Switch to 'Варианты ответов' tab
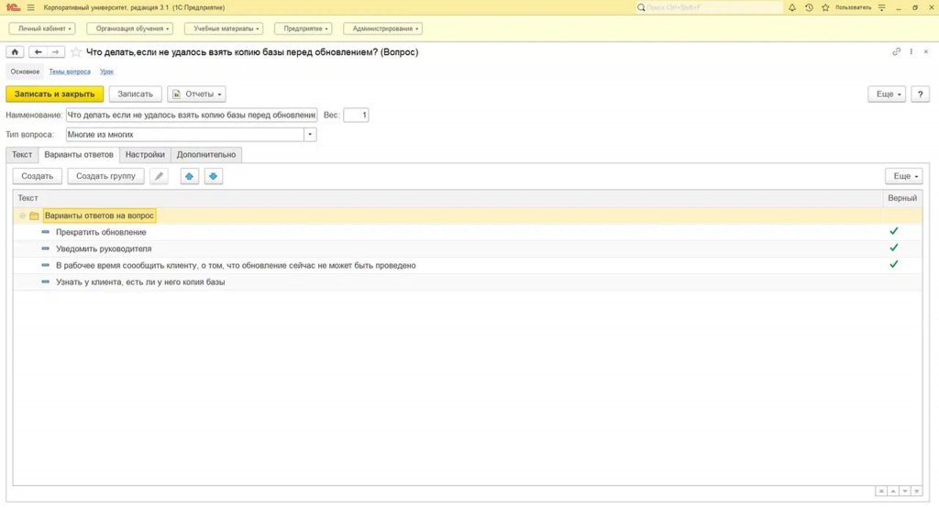Viewport: 939px width, 508px height. coord(79,155)
